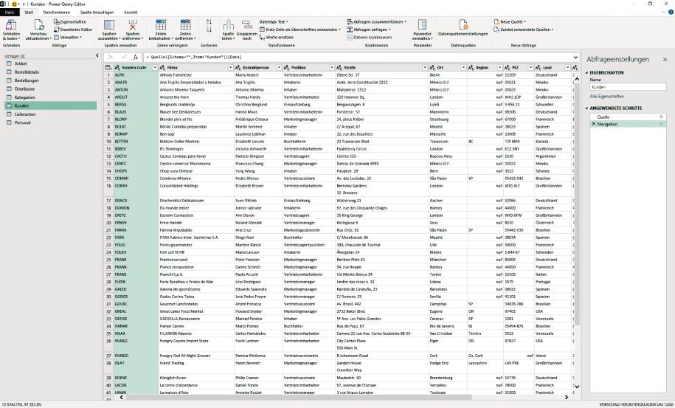Select the Land column header
This screenshot has height=408, width=675.
(553, 68)
